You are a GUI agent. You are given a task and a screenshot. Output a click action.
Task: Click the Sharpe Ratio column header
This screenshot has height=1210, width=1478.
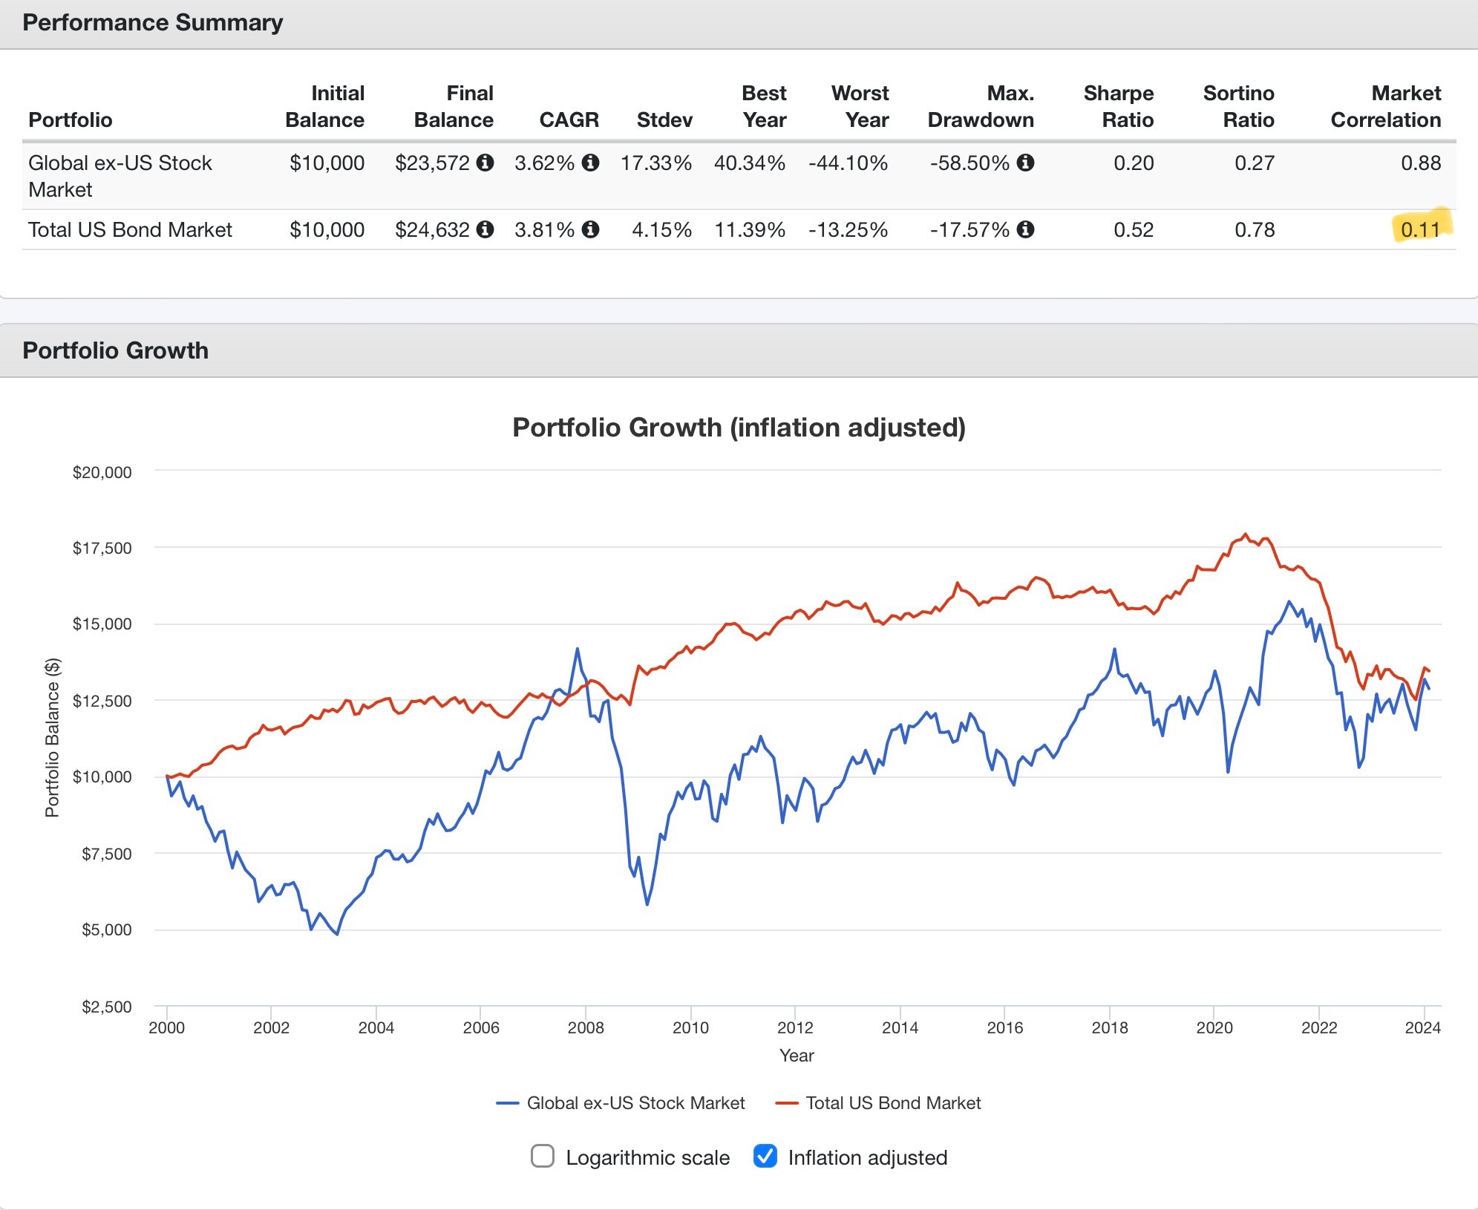1118,107
